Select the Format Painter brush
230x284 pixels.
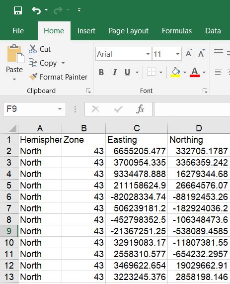click(x=58, y=77)
